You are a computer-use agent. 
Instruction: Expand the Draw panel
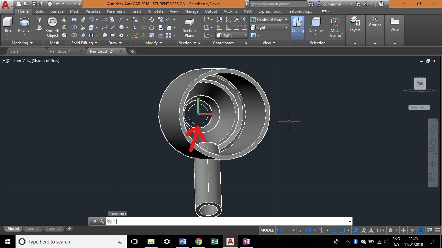115,43
